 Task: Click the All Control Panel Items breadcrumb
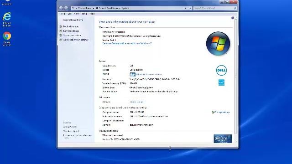(106, 8)
